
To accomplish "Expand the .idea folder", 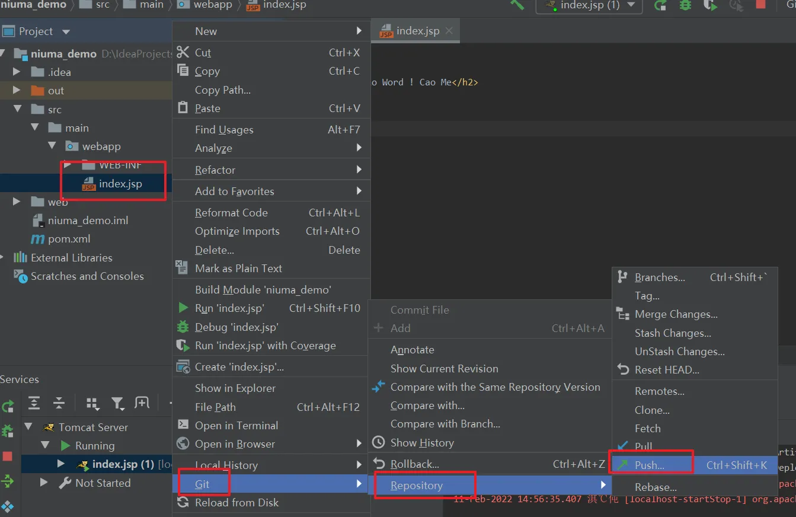I will [16, 72].
